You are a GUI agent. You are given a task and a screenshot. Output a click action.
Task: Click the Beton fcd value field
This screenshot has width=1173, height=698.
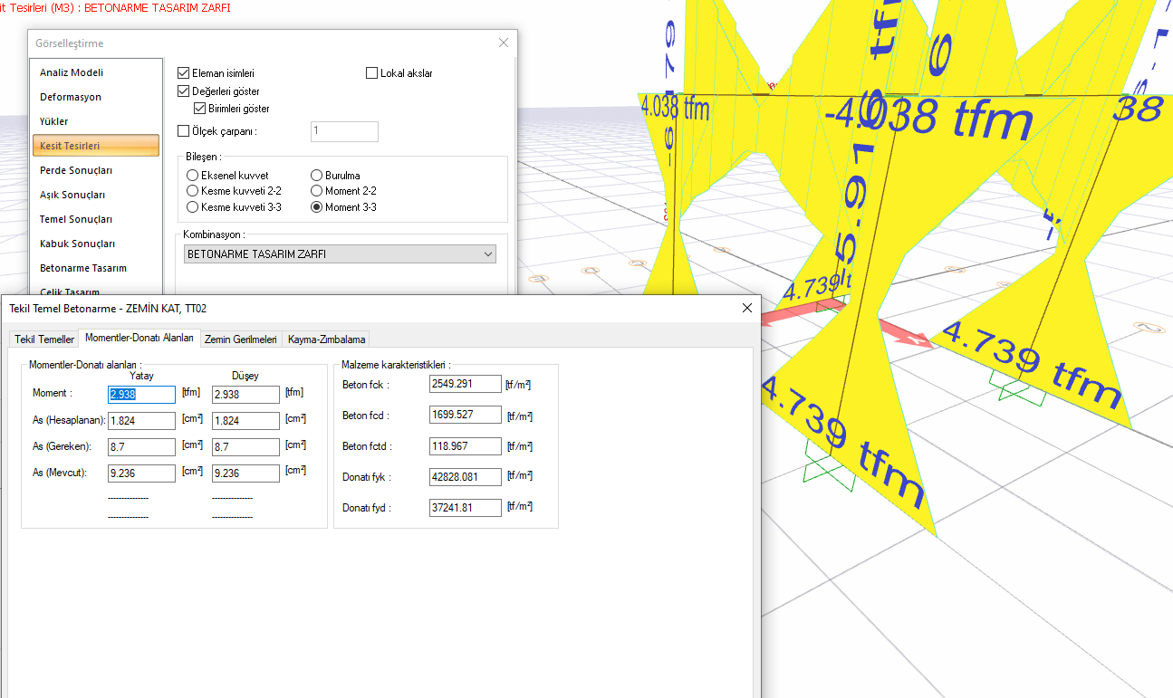tap(466, 416)
